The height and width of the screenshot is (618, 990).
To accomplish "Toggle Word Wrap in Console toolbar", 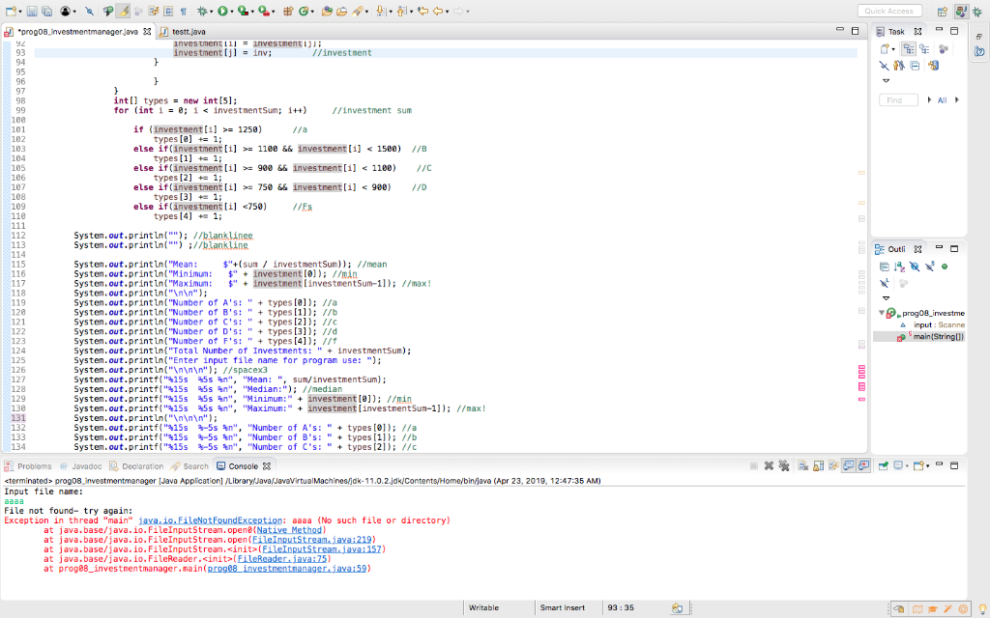I will (833, 466).
